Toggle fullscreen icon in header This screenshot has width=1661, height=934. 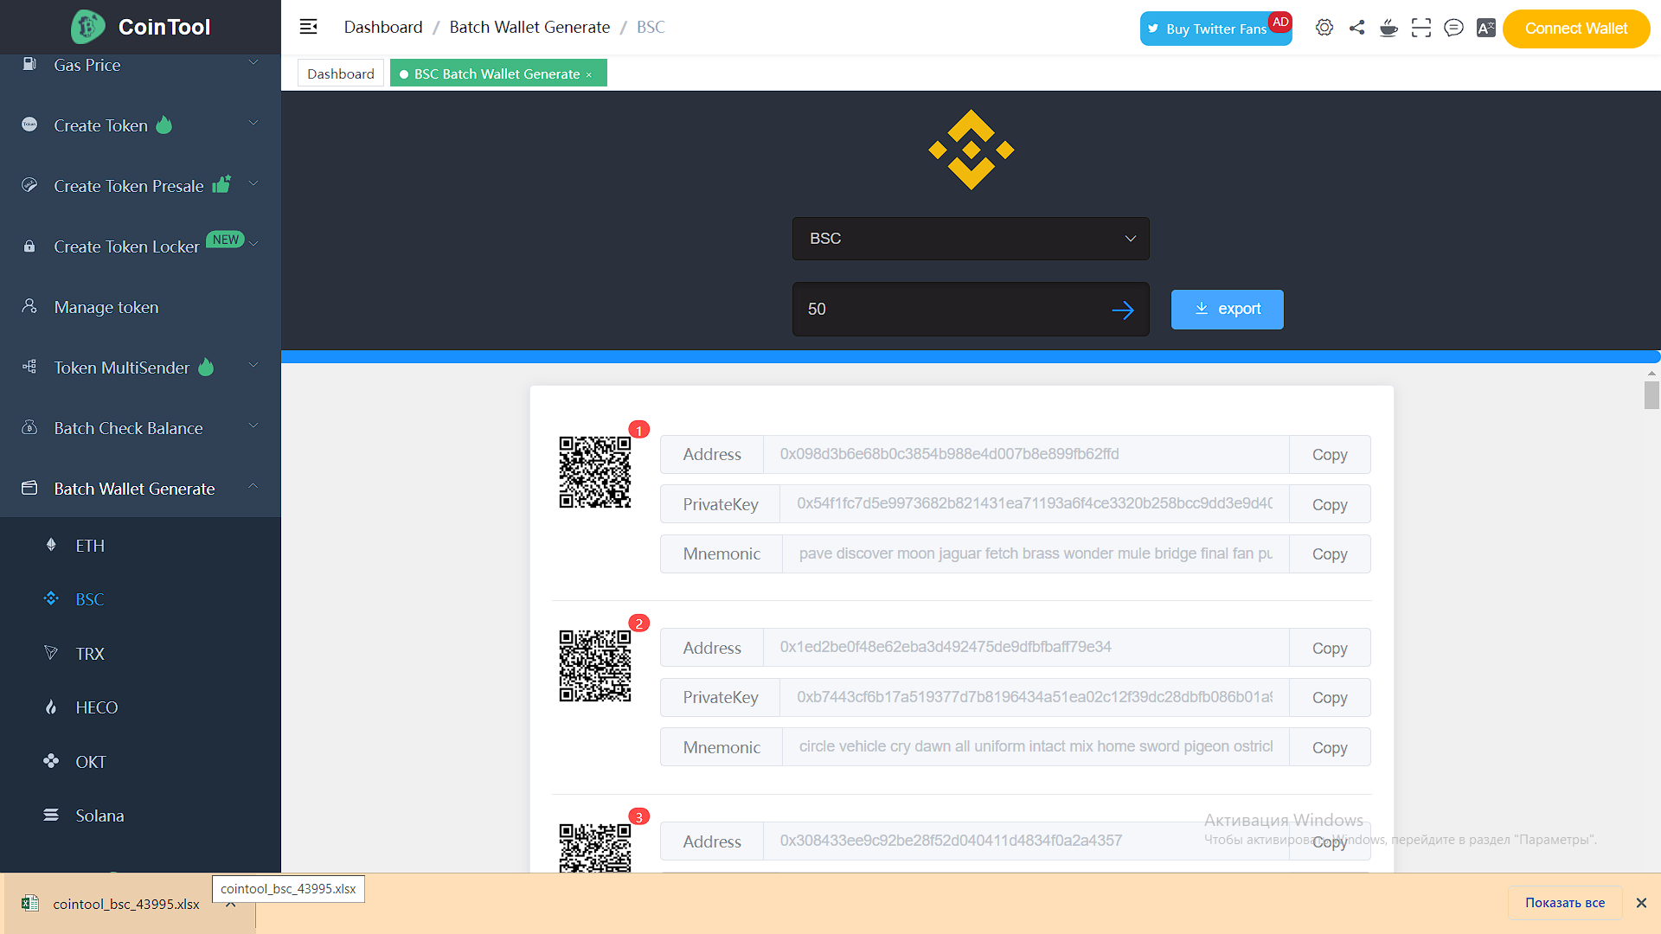[x=1421, y=28]
